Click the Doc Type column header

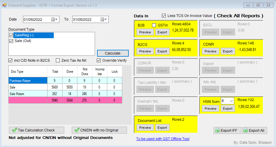(28, 72)
